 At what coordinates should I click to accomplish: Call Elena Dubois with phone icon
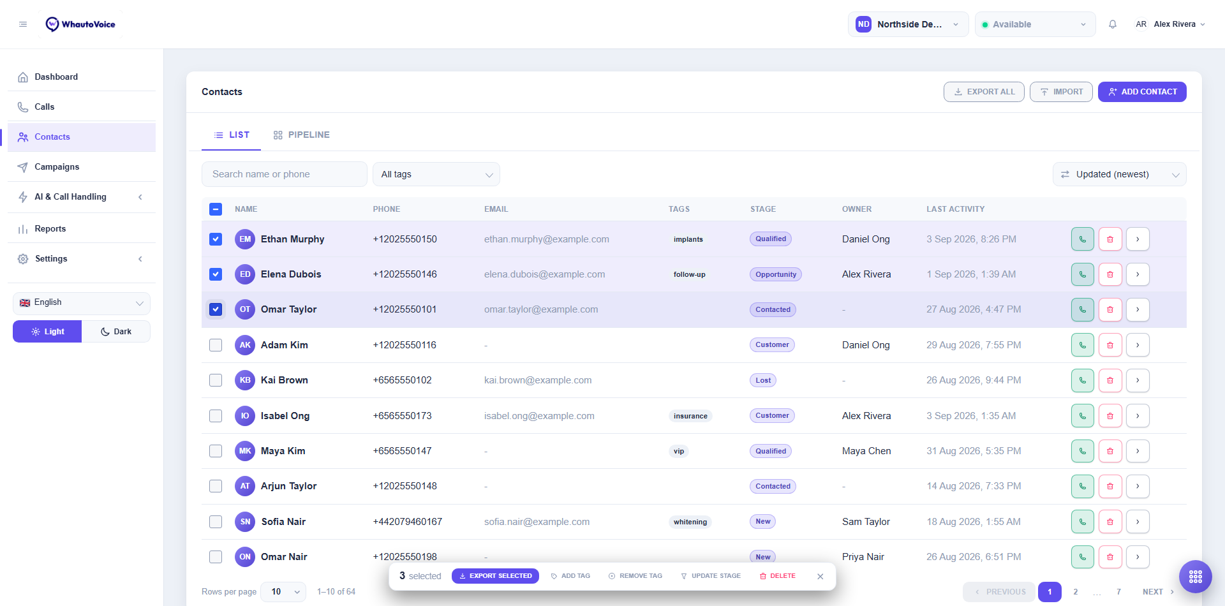1083,274
